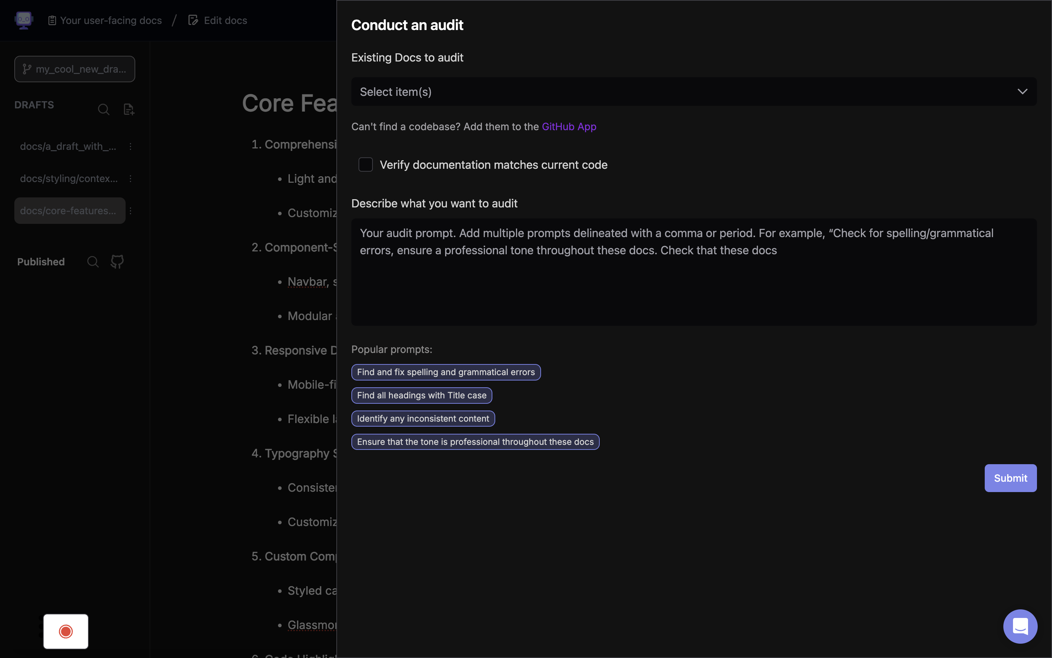Search Published docs with magnifier icon
The width and height of the screenshot is (1052, 658).
(93, 261)
